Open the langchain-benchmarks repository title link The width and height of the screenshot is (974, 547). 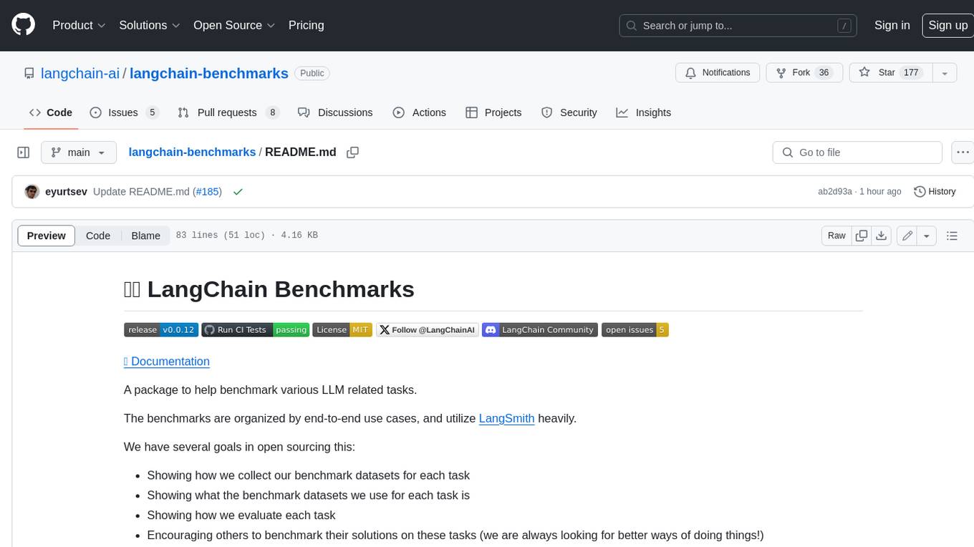pyautogui.click(x=209, y=73)
